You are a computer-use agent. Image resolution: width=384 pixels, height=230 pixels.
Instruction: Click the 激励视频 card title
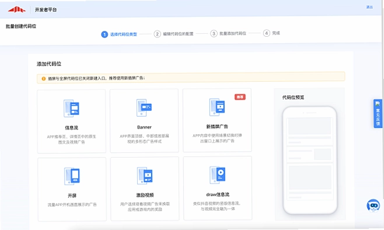145,195
